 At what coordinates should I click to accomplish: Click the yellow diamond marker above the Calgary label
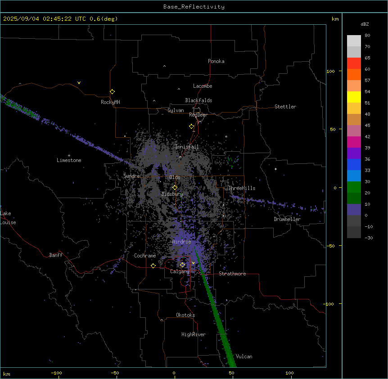pyautogui.click(x=182, y=265)
